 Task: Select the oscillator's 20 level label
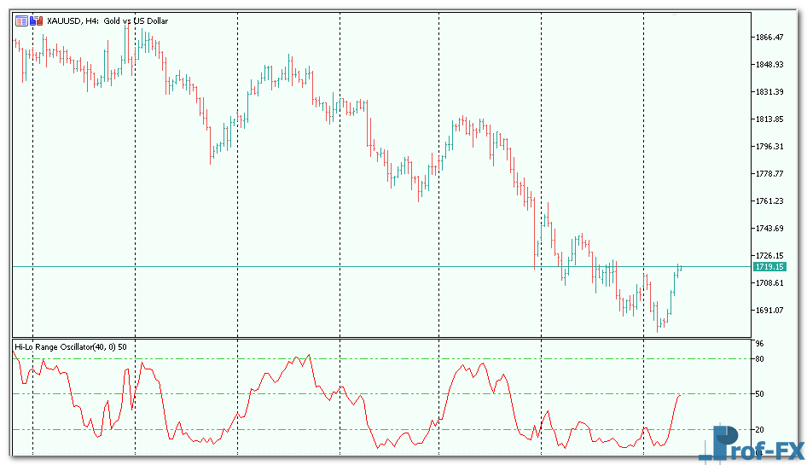(x=758, y=429)
